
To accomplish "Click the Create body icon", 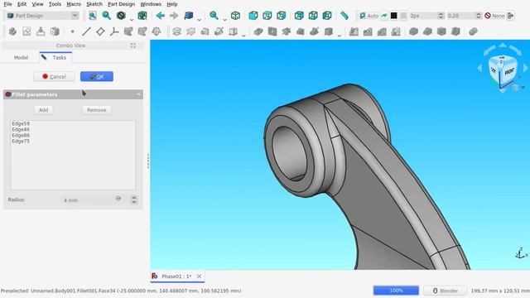I will tap(13, 31).
